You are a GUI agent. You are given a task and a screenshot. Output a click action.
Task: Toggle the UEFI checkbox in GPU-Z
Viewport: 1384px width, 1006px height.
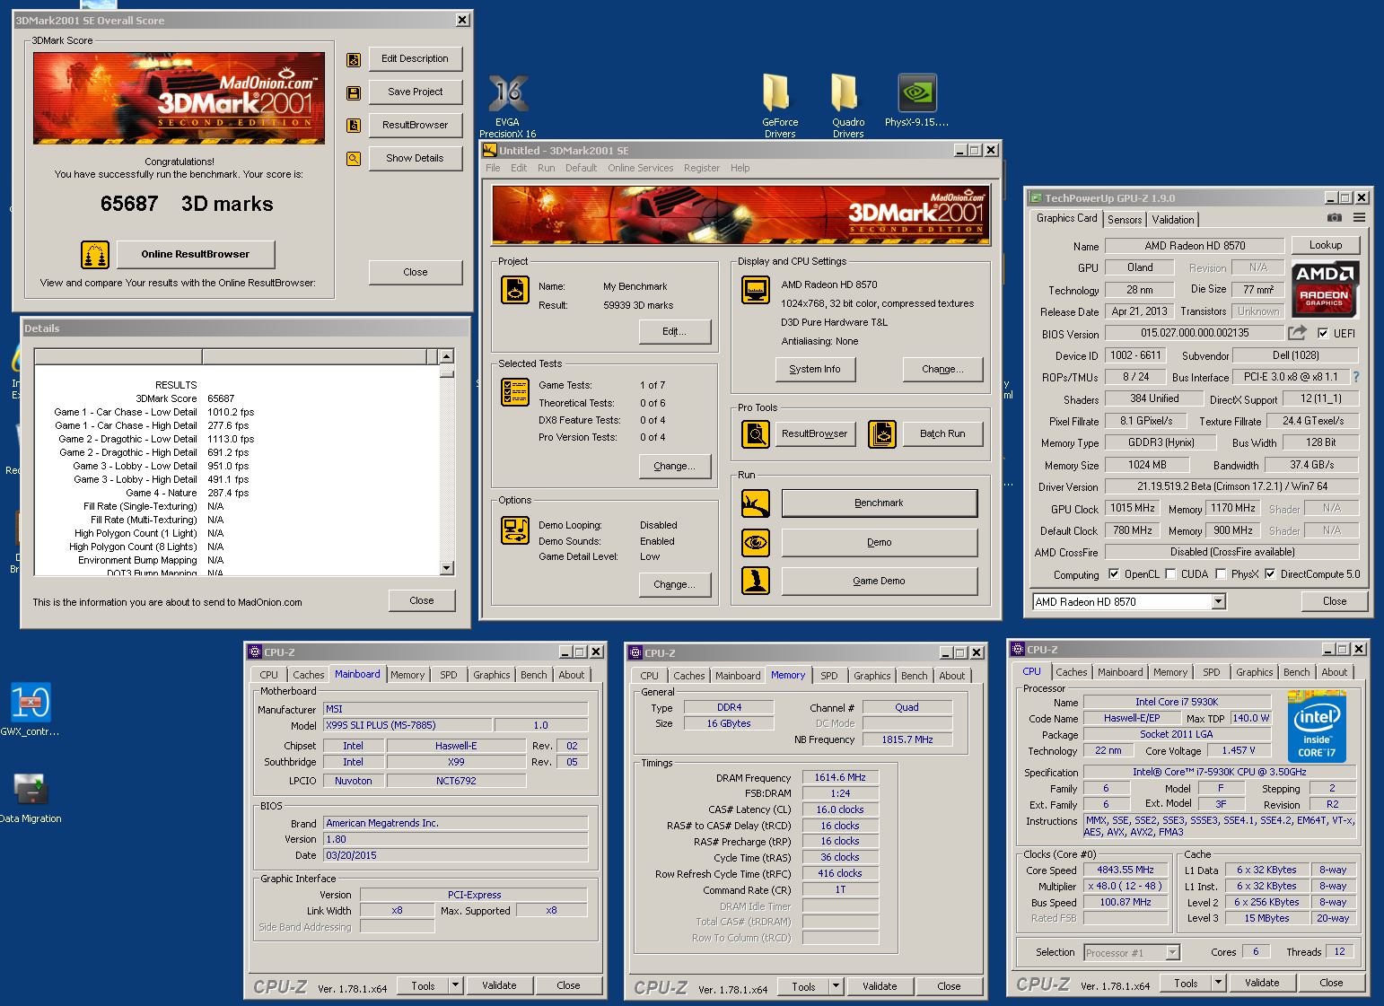point(1323,333)
